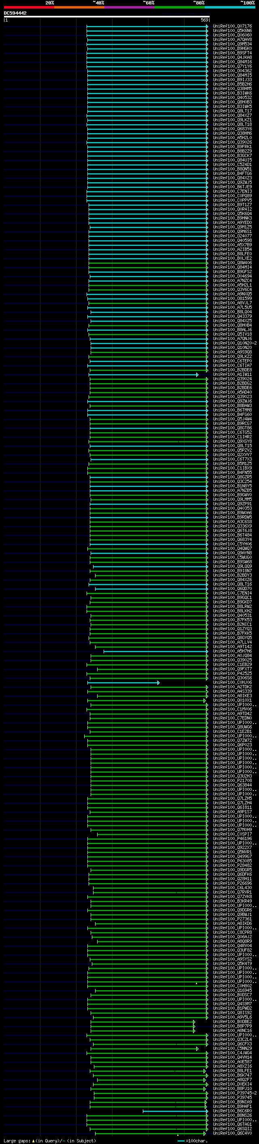Select label UniRef100_A9SYS2

click(x=232, y=959)
